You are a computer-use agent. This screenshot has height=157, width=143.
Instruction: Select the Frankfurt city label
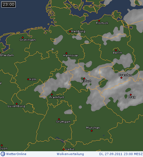point(57,97)
